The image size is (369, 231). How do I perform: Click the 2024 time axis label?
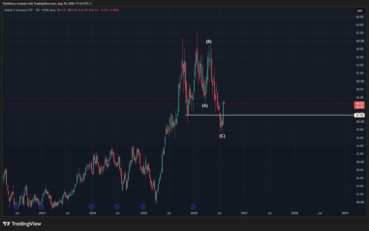[93, 213]
